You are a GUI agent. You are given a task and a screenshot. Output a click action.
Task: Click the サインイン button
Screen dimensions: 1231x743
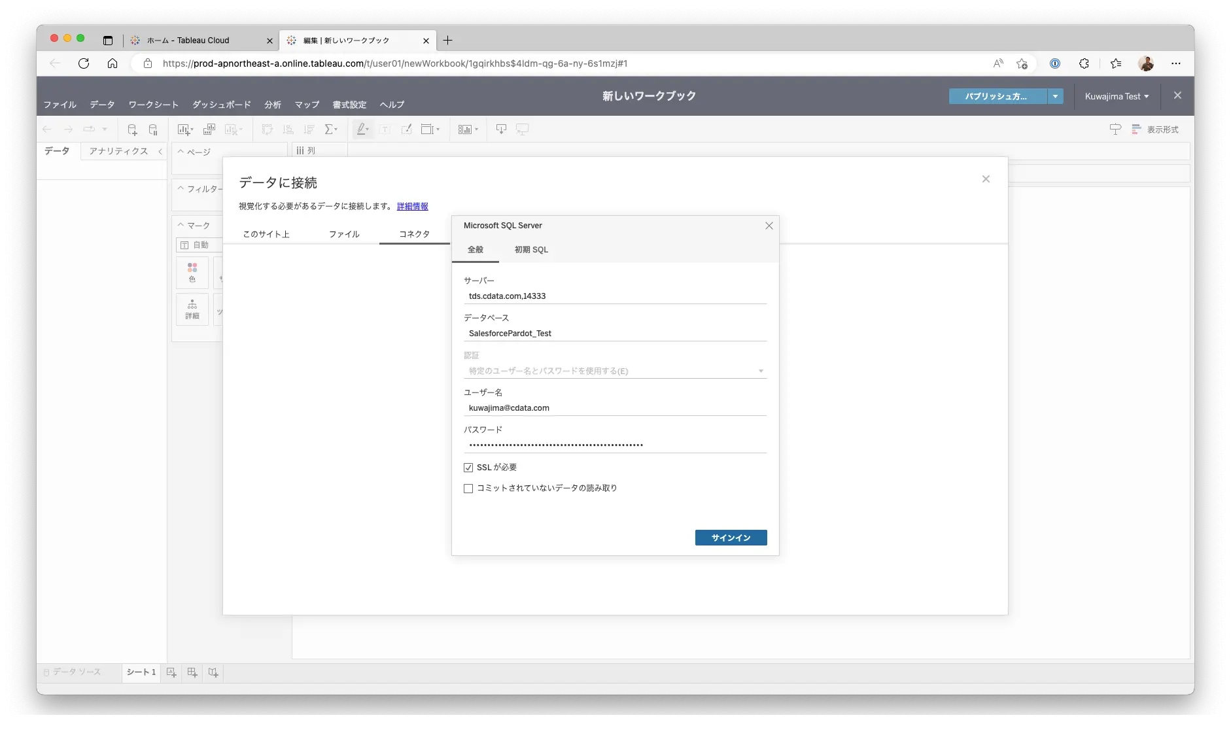coord(731,538)
